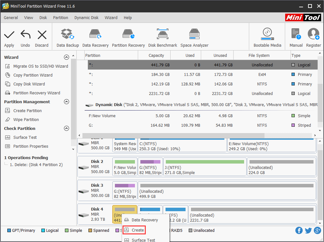
Task: Click the partition list horizontal scrollbar
Action: coord(173,135)
